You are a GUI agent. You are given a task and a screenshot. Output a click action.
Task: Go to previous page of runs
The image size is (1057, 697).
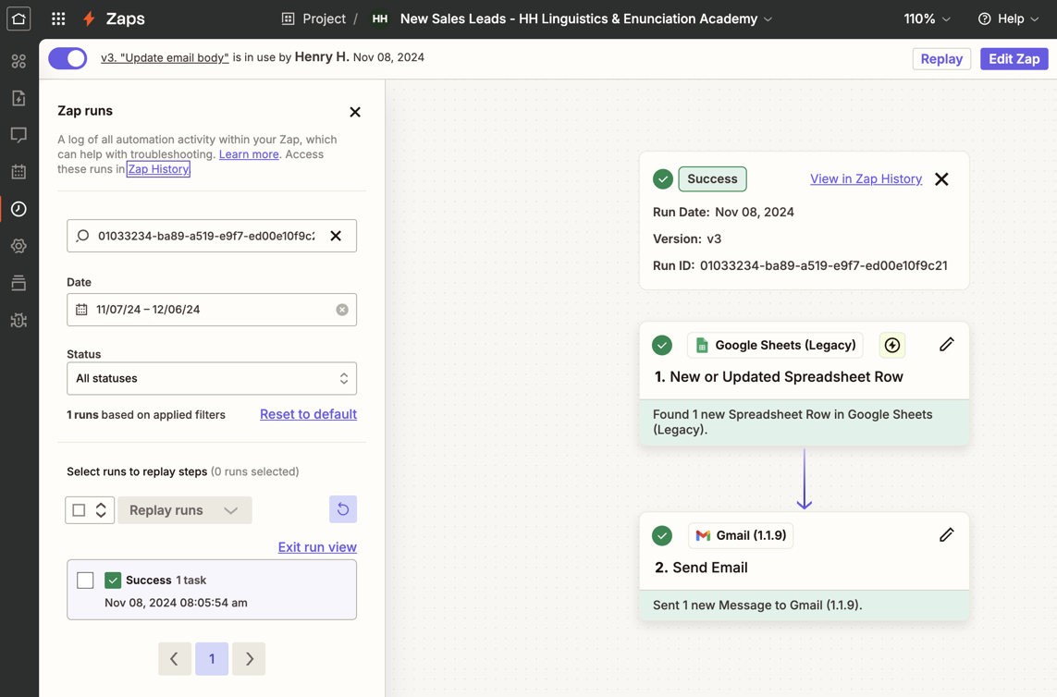coord(175,658)
